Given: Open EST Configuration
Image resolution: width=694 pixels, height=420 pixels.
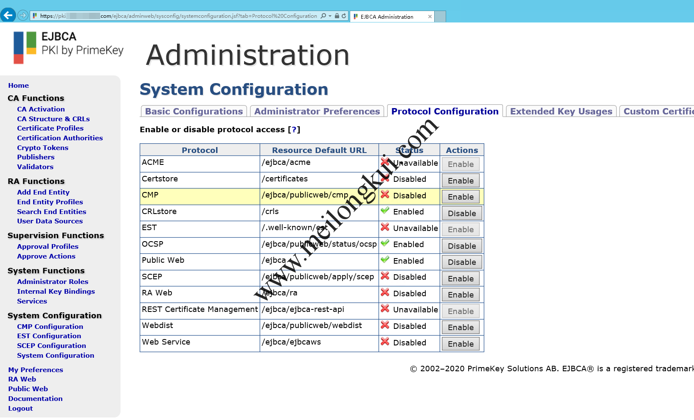Looking at the screenshot, I should (x=49, y=336).
